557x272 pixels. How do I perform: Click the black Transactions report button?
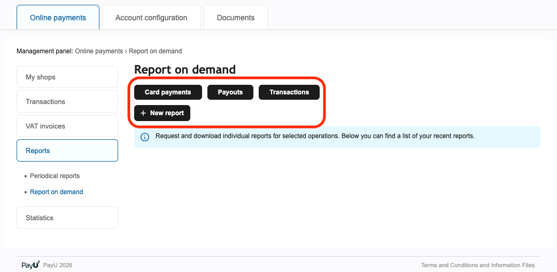point(289,92)
